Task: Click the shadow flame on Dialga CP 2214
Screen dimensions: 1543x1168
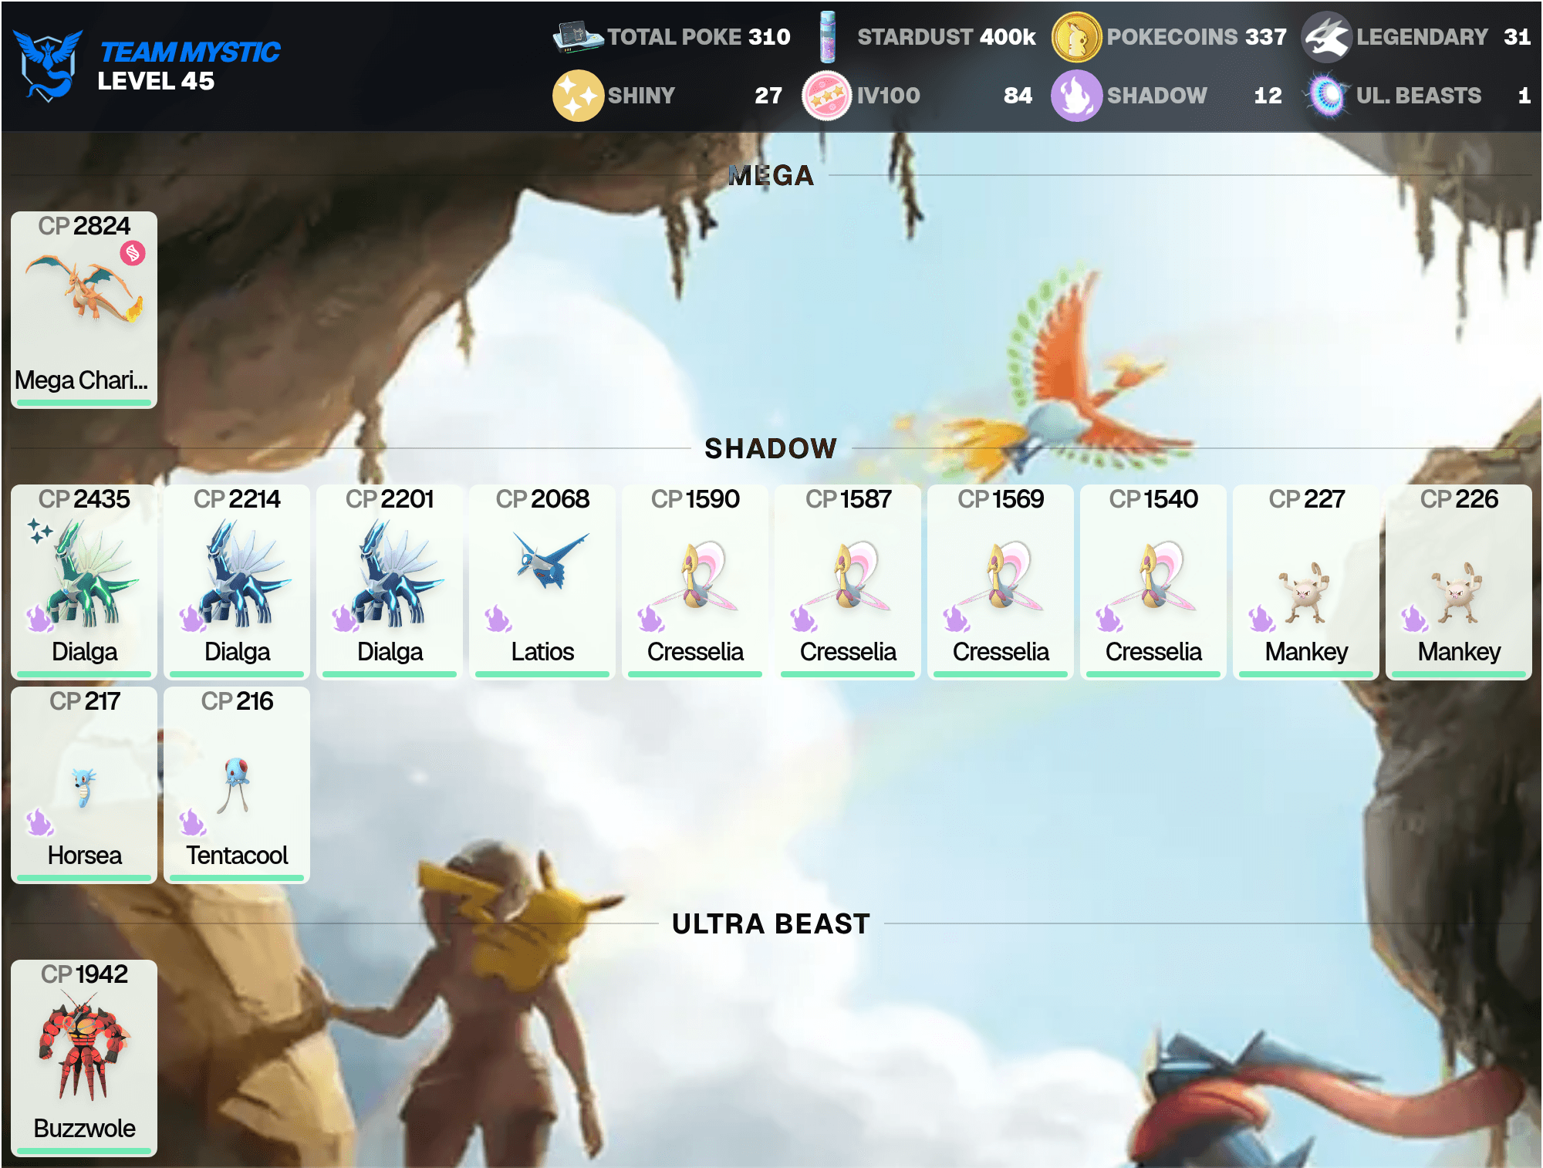Action: pyautogui.click(x=192, y=618)
